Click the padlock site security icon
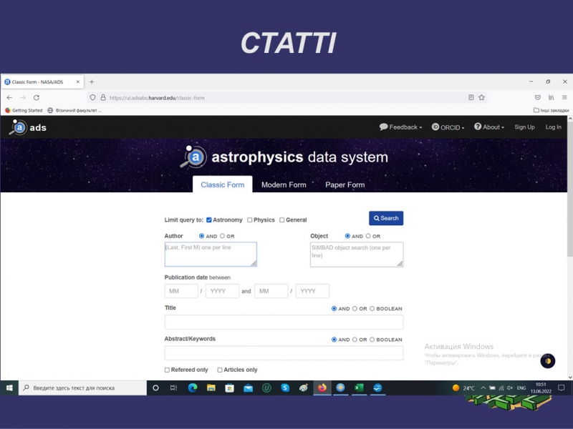 [x=103, y=98]
